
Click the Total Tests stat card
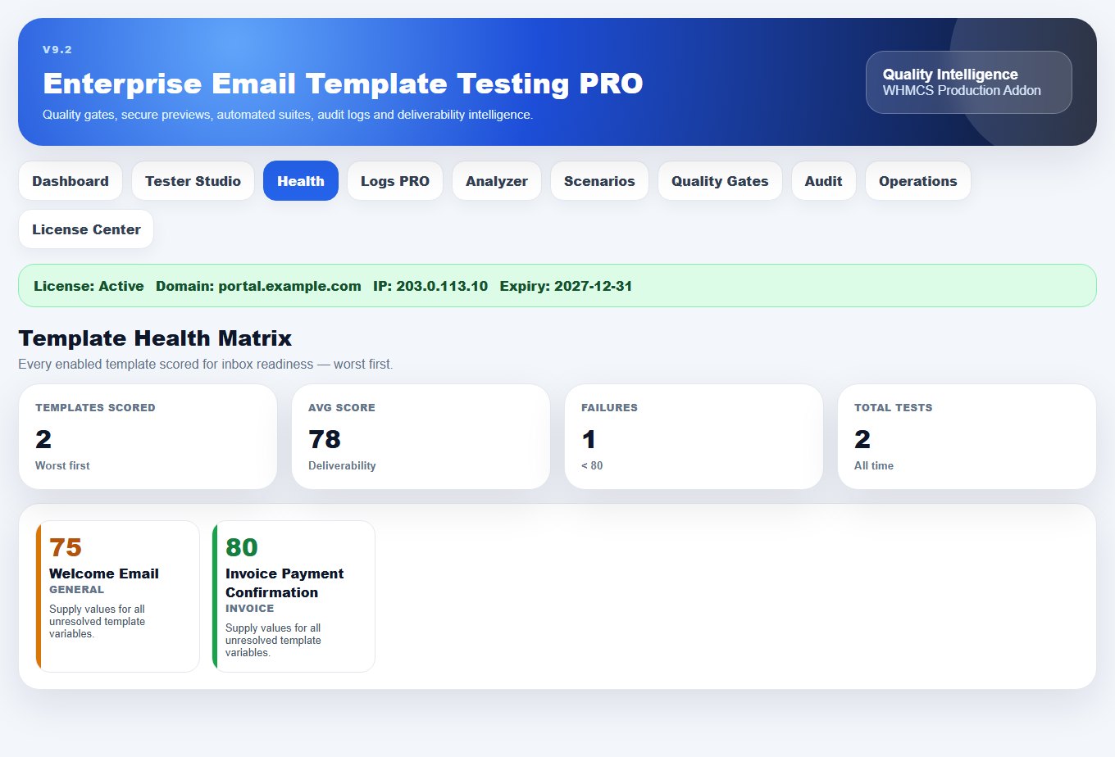967,437
